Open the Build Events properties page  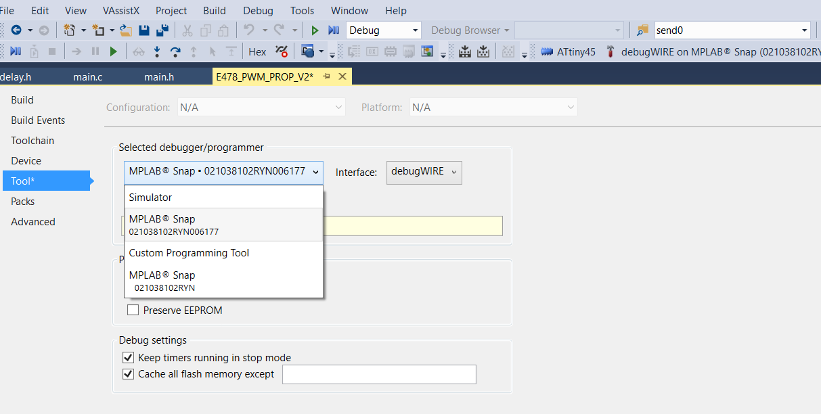pos(38,120)
